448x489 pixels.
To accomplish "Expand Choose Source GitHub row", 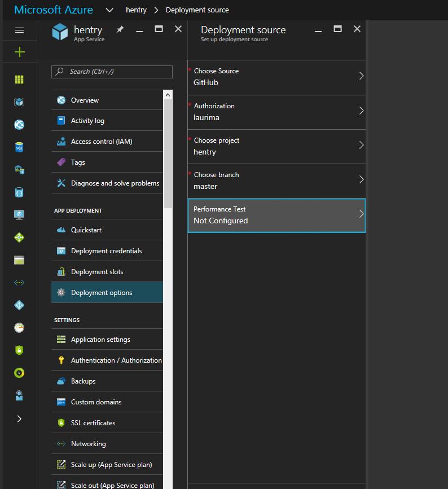I will pyautogui.click(x=276, y=77).
